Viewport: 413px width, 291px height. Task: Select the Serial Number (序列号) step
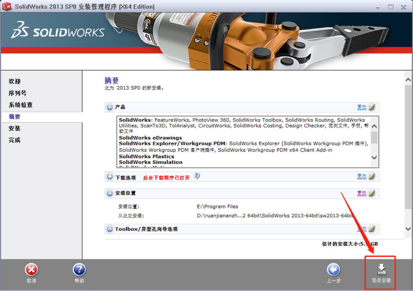[x=18, y=93]
